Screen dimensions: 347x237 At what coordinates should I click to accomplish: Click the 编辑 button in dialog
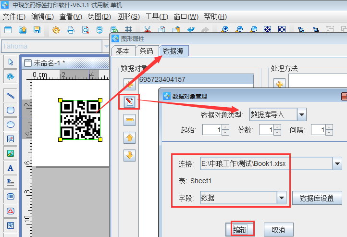point(240,230)
